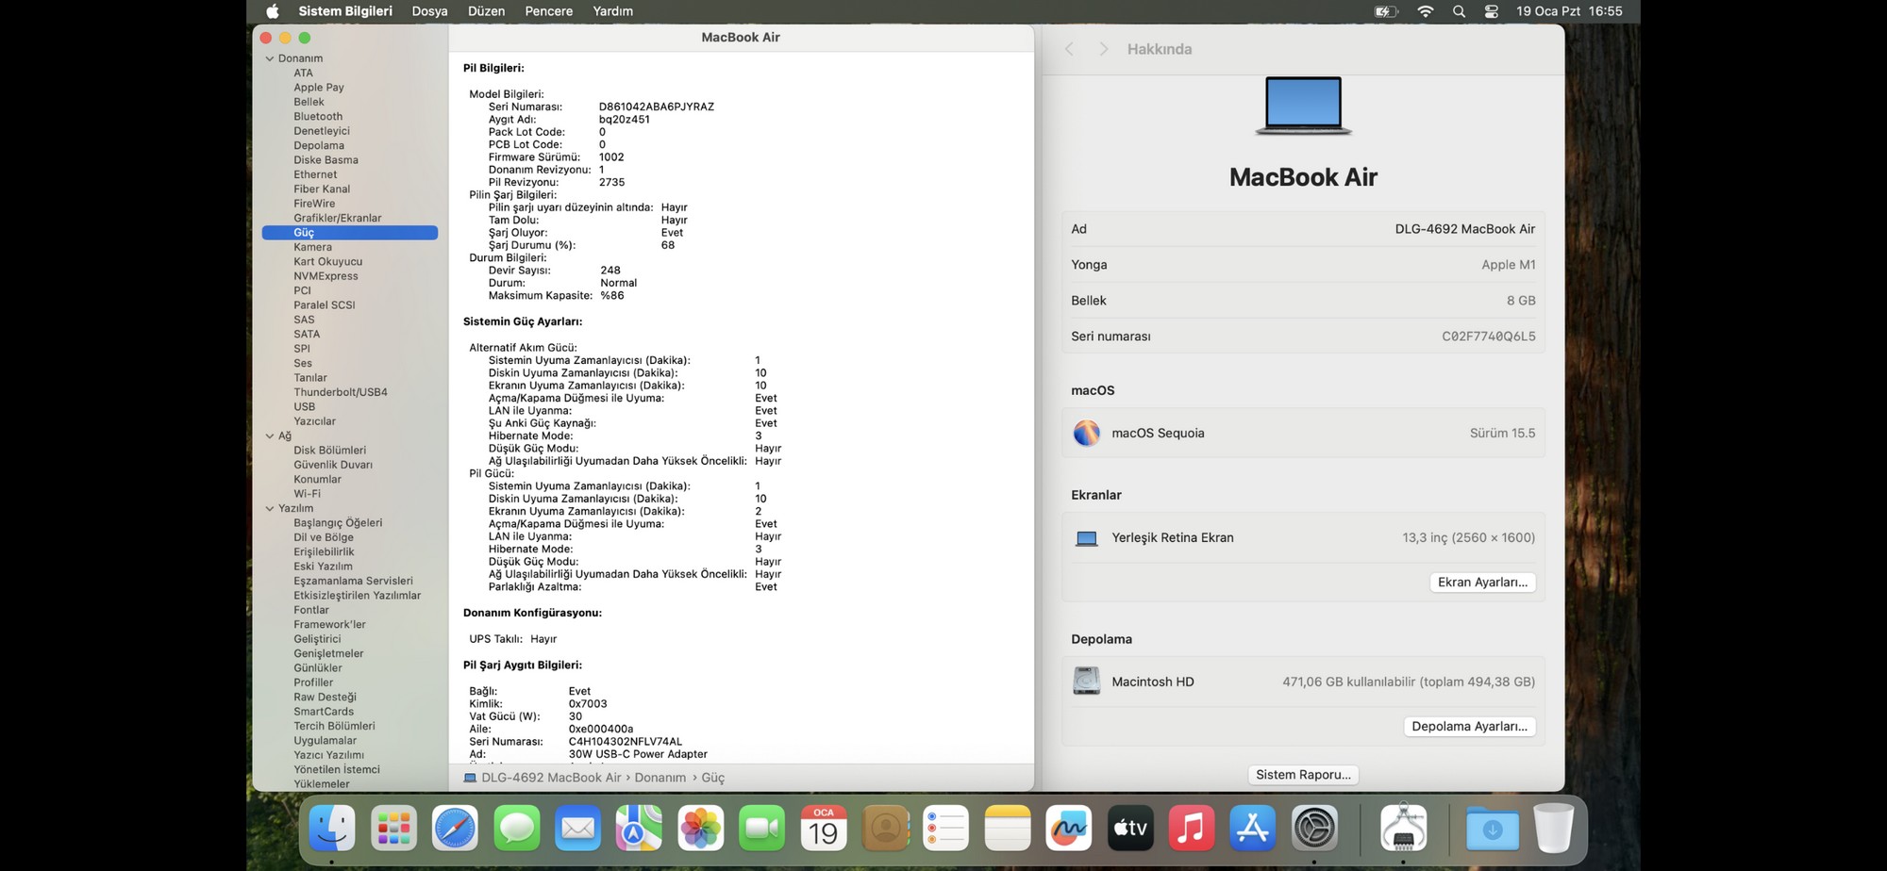Click the App Store dock icon
This screenshot has width=1887, height=871.
1253,829
